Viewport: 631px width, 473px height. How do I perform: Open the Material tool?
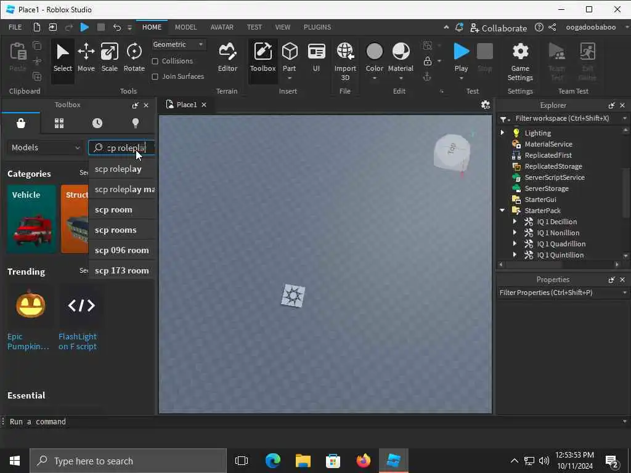(401, 58)
